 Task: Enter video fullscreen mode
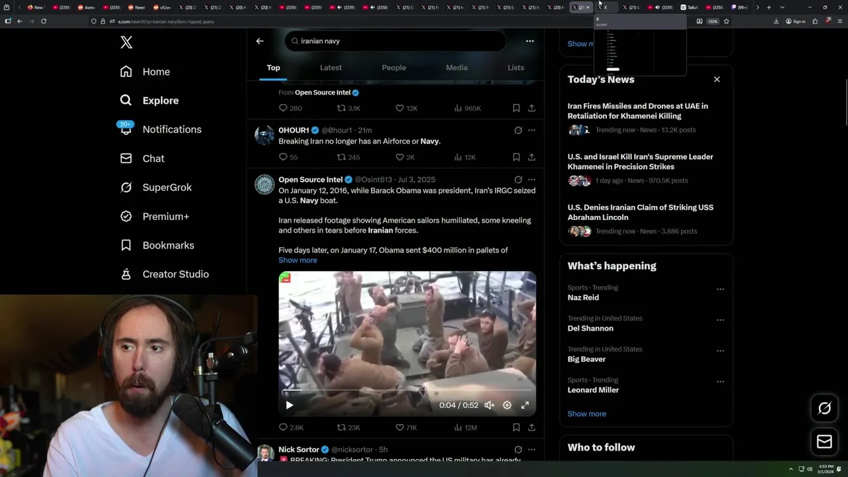525,405
